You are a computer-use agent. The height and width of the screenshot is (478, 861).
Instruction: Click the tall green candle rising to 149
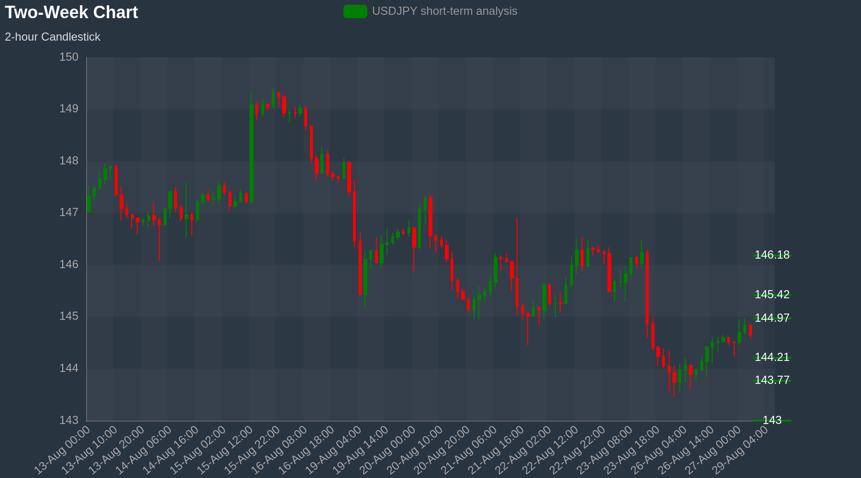point(252,153)
